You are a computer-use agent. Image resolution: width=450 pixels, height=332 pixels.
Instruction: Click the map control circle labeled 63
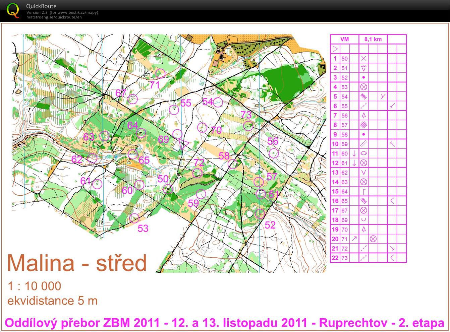[x=105, y=136]
